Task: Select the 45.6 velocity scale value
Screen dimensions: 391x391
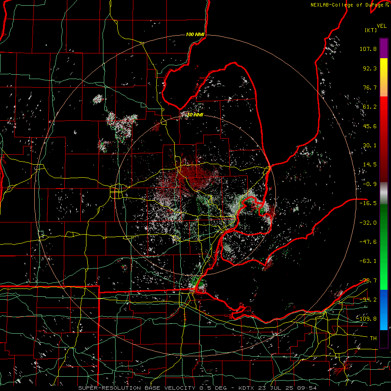Action: pos(370,126)
